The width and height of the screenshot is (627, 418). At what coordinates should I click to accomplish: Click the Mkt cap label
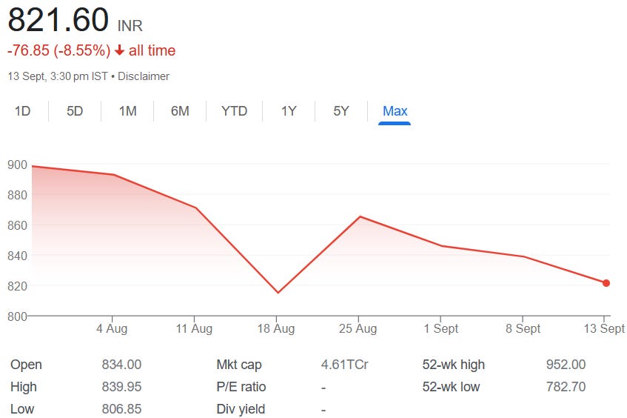coord(239,365)
